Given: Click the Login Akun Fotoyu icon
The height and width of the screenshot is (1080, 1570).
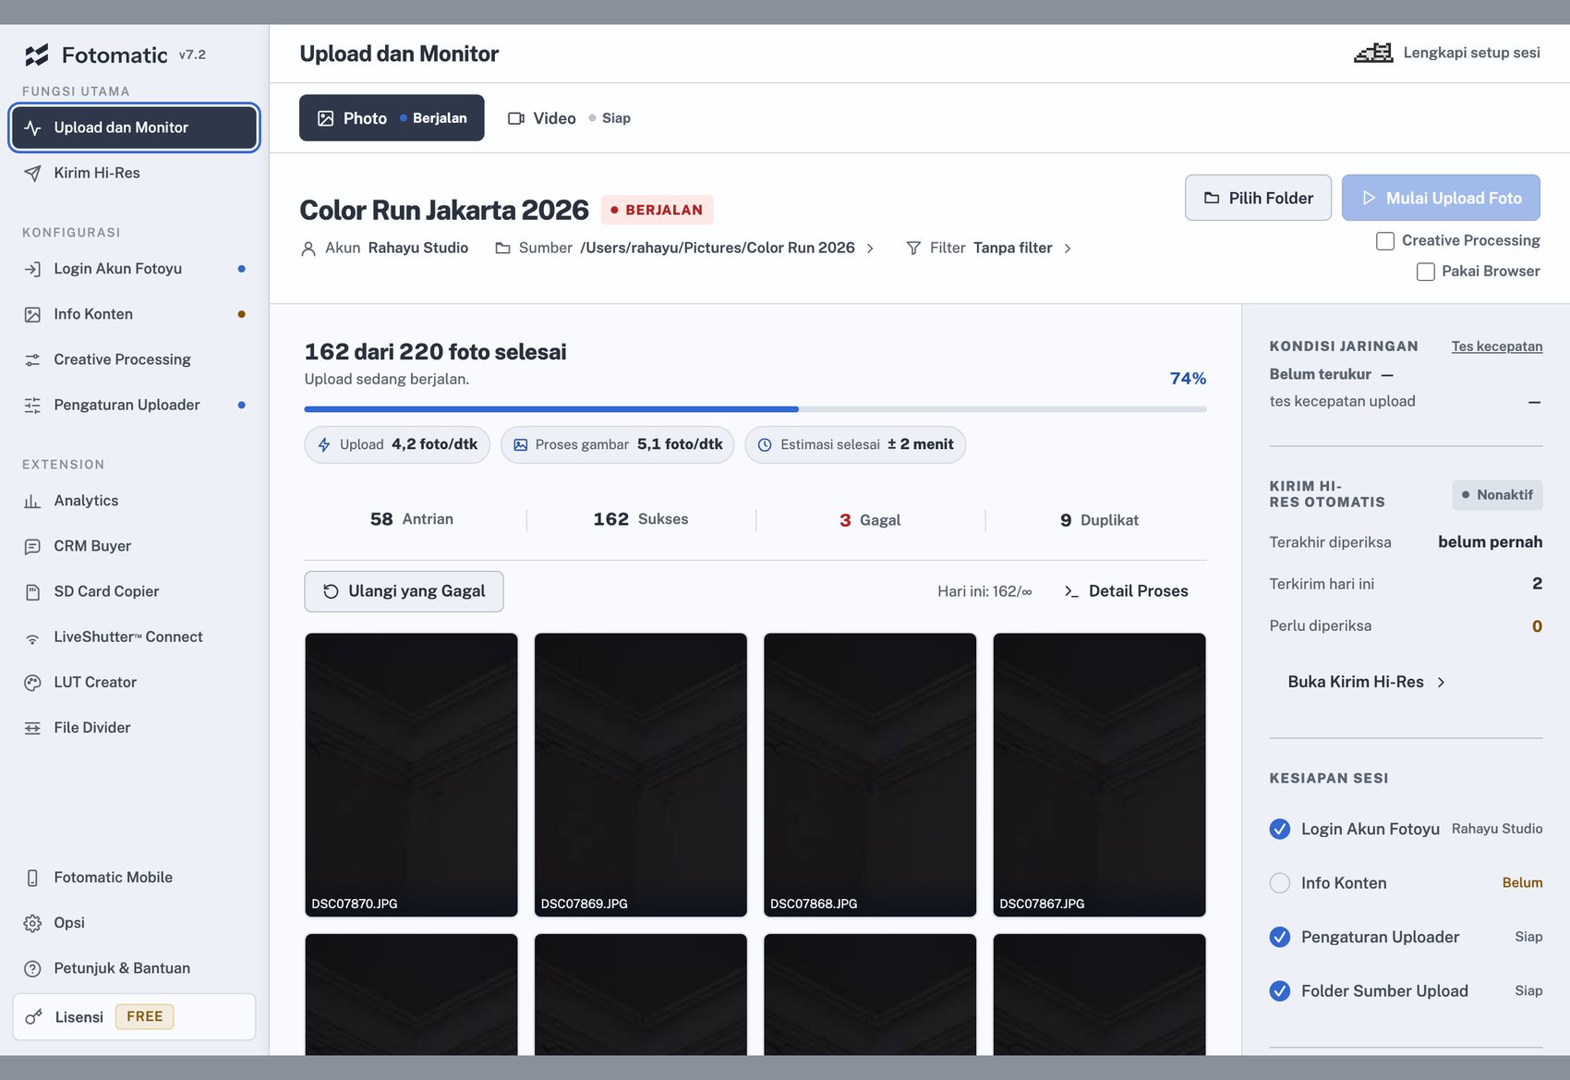Looking at the screenshot, I should 32,269.
